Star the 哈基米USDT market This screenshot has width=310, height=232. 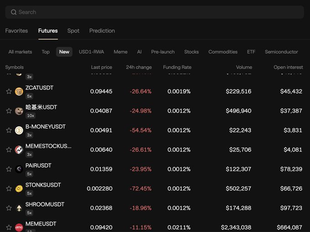(9, 111)
